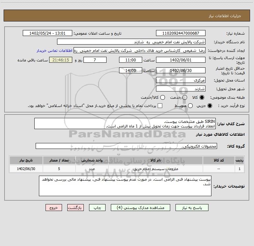Click the مشاهده مدارک پیوستی (4) button

[141, 208]
